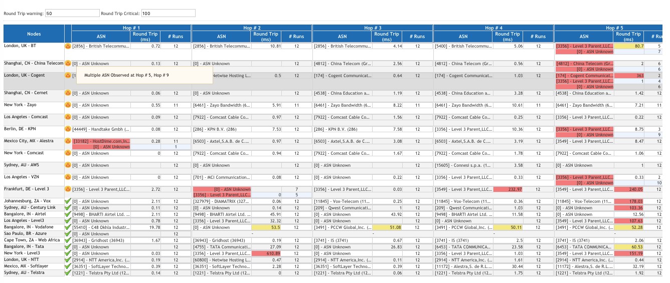Image resolution: width=670 pixels, height=283 pixels.
Task: Select the red 151.19 round trip cell
Action: pyautogui.click(x=628, y=253)
